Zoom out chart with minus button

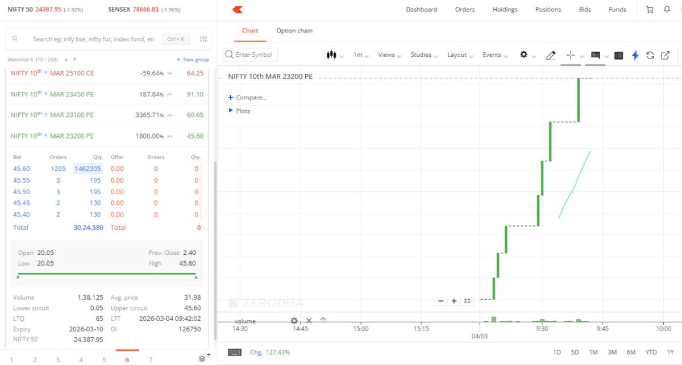point(441,301)
